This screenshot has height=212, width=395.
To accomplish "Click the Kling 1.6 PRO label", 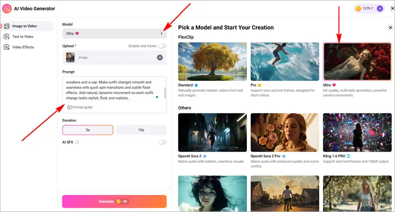I will click(334, 156).
